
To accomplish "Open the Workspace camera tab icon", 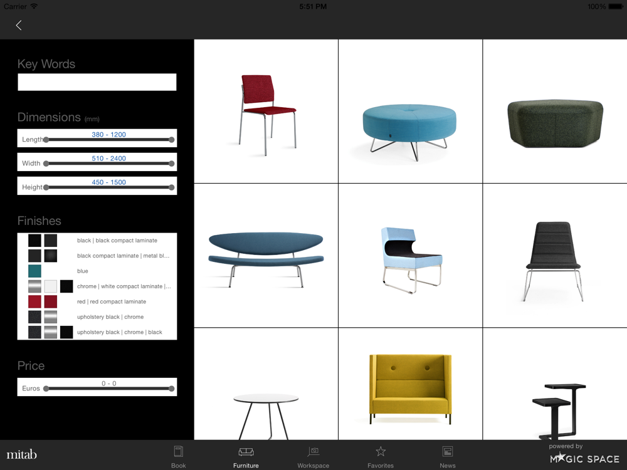I will [313, 452].
